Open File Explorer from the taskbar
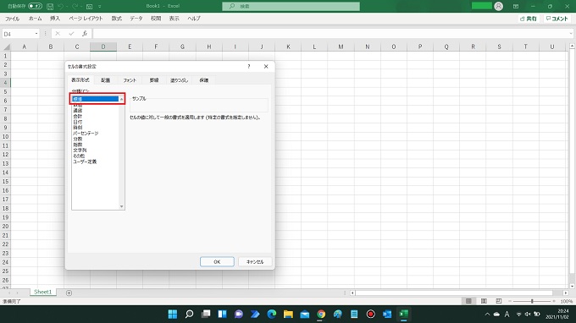This screenshot has width=576, height=323. 288,315
